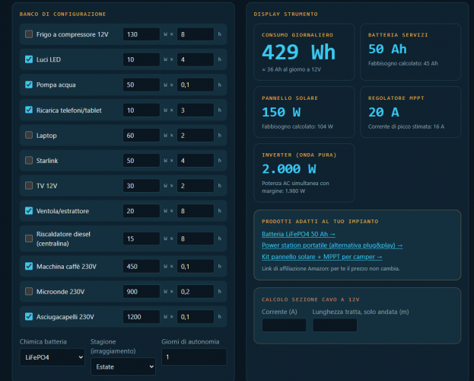Tick the Starlink checkbox
The height and width of the screenshot is (381, 474).
tap(29, 160)
